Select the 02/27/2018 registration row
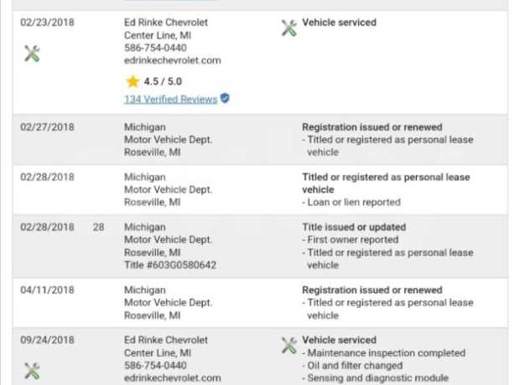The image size is (520, 385). point(260,140)
